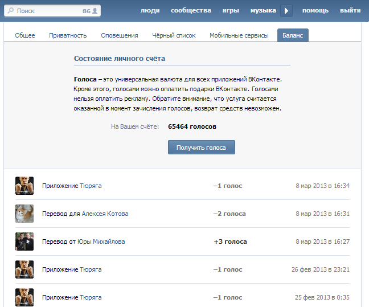Switch to the Чёрный список tab
The width and height of the screenshot is (369, 307).
(174, 35)
